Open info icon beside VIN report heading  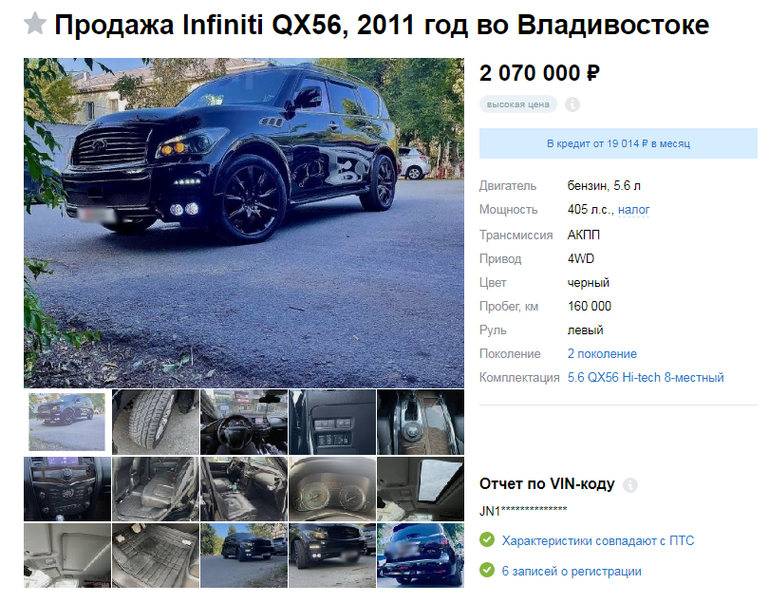(x=630, y=484)
